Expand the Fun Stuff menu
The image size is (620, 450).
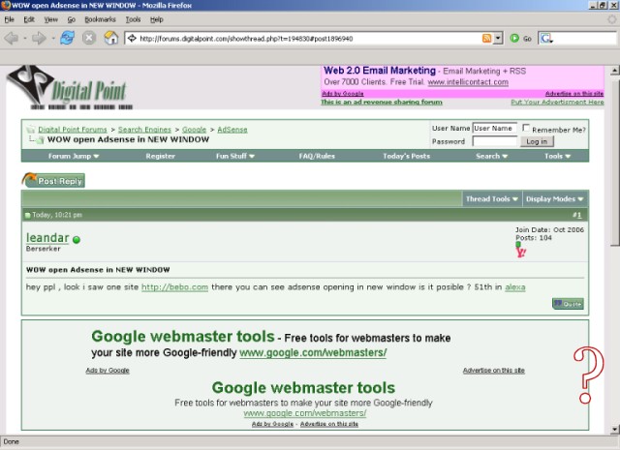[235, 156]
